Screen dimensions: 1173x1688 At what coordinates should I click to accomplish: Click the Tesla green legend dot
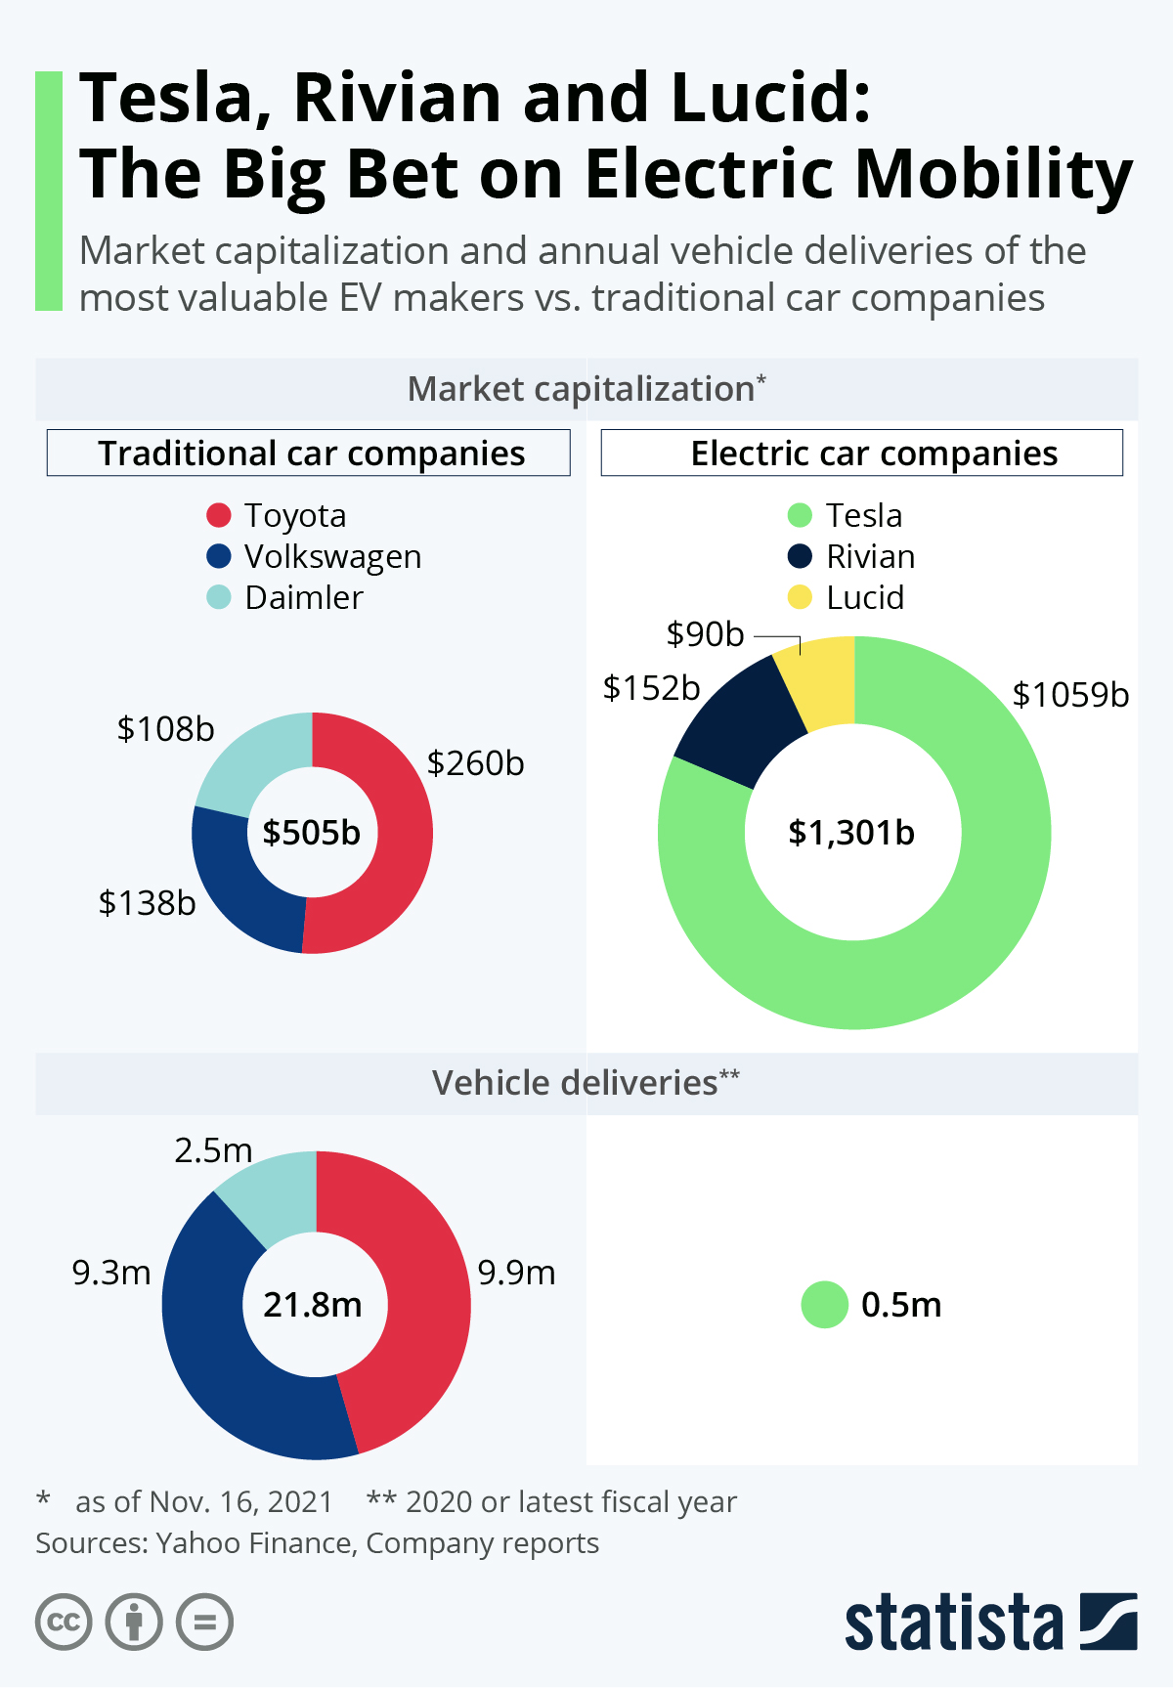click(800, 515)
